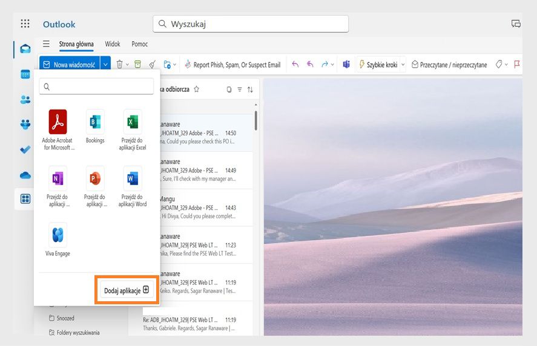The image size is (537, 346).
Task: Select Foldery wyszukiwania folder
Action: 74,332
